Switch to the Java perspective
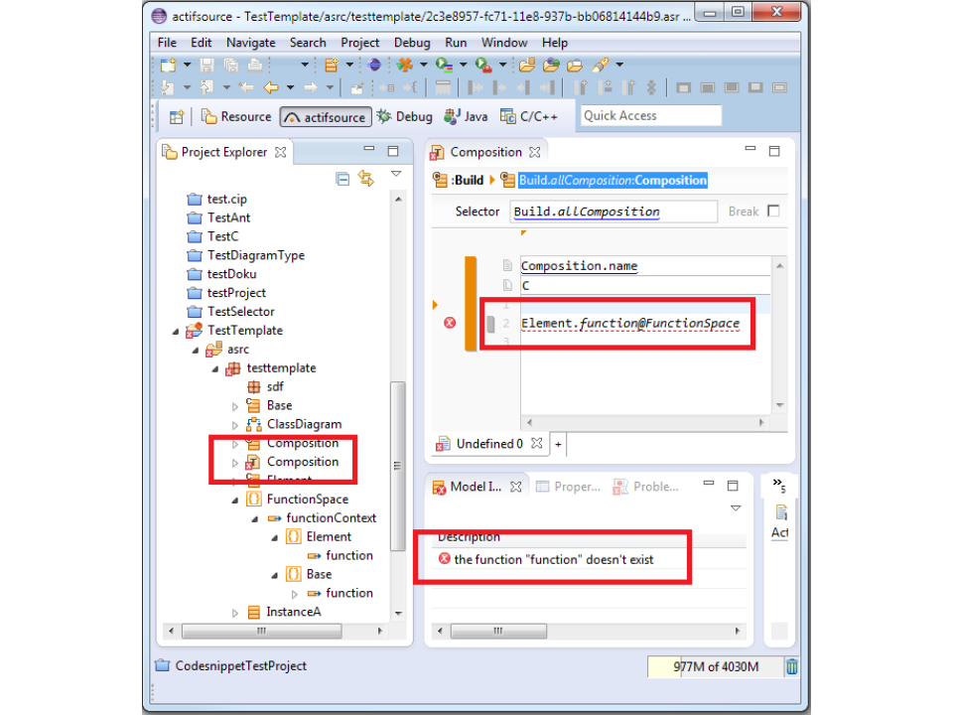 pos(467,116)
